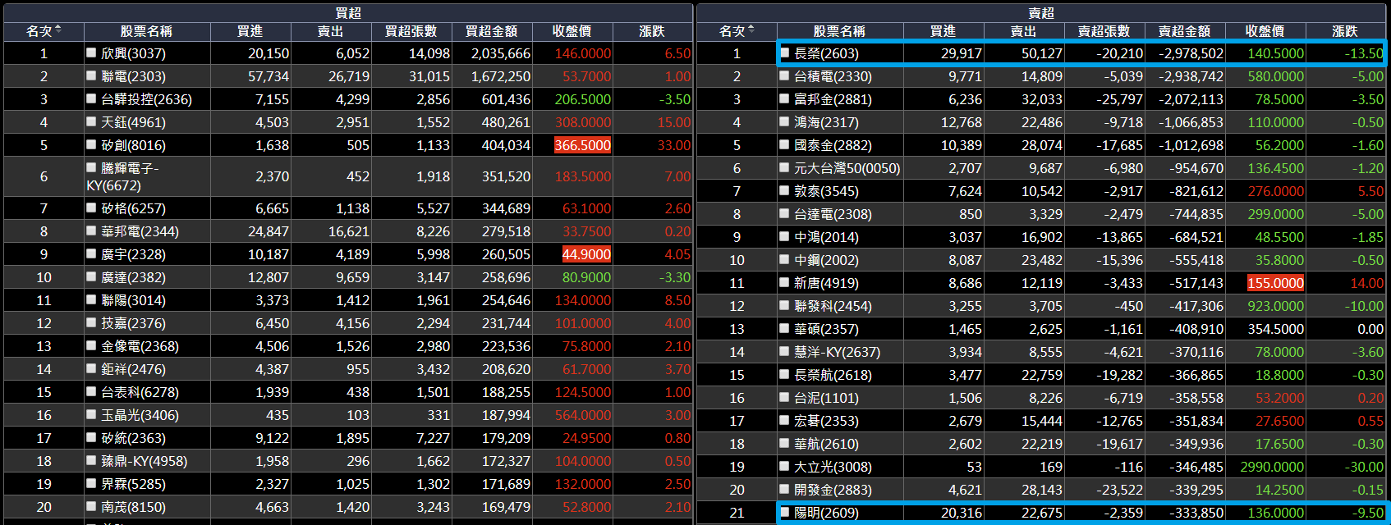
Task: Select the 富邦金(2881) checkbox
Action: pos(784,98)
